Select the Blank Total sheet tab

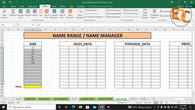pos(30,99)
